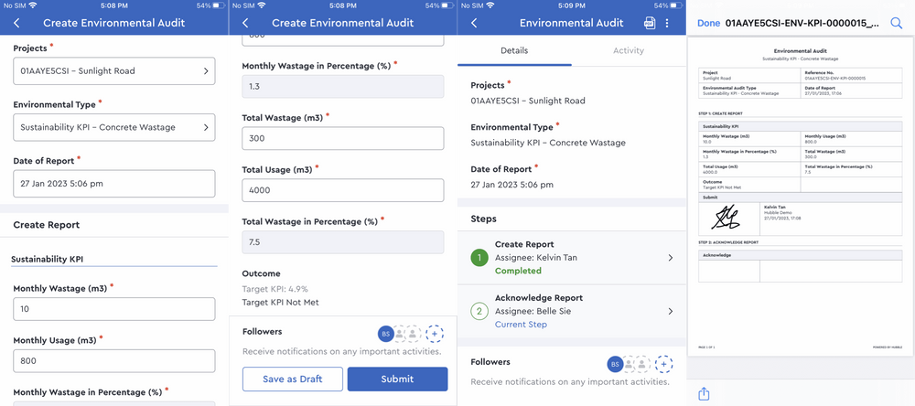Click the Total Usage (m3) field showing 4000
The height and width of the screenshot is (406, 915).
[342, 190]
